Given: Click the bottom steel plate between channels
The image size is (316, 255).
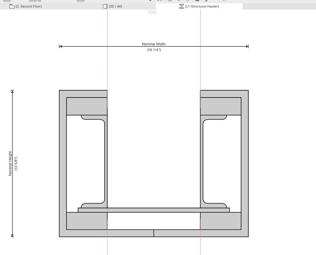Looking at the screenshot, I should coord(154,210).
